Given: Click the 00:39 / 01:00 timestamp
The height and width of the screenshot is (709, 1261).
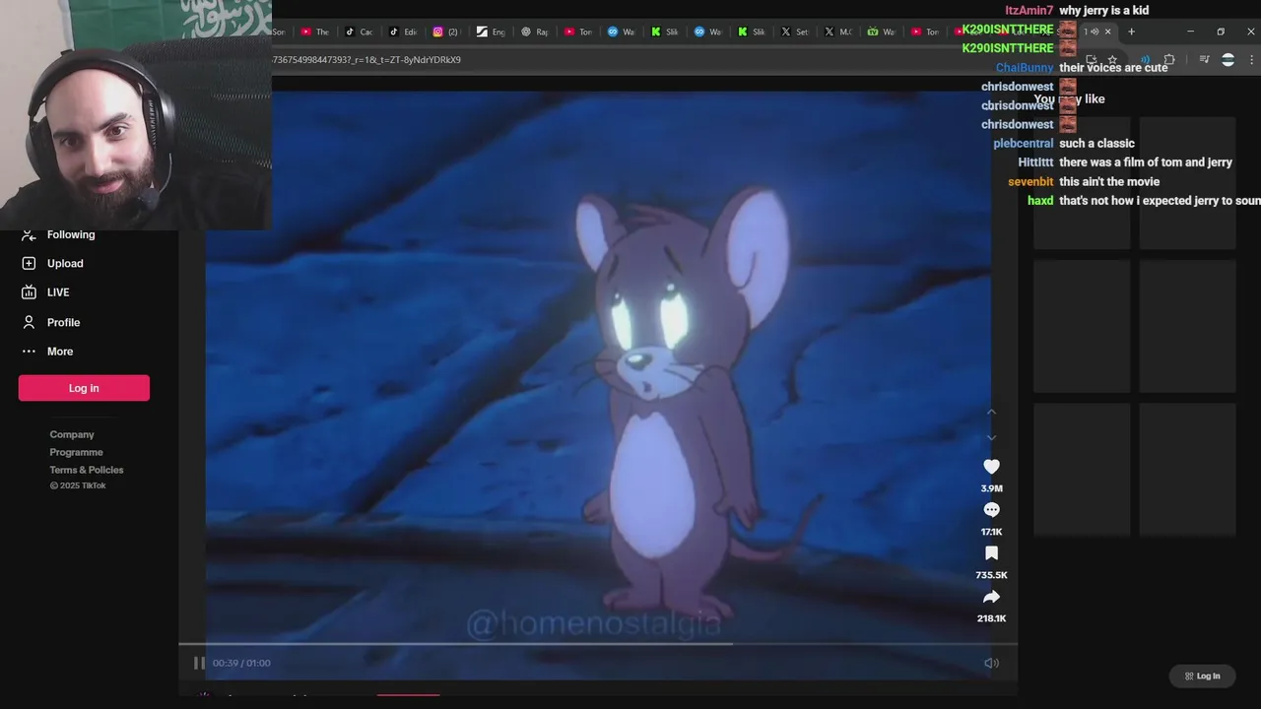Looking at the screenshot, I should coord(241,663).
